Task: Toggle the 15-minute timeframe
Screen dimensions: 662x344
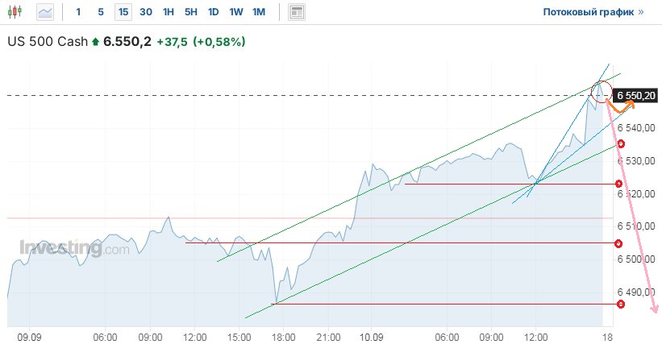Action: pyautogui.click(x=123, y=12)
